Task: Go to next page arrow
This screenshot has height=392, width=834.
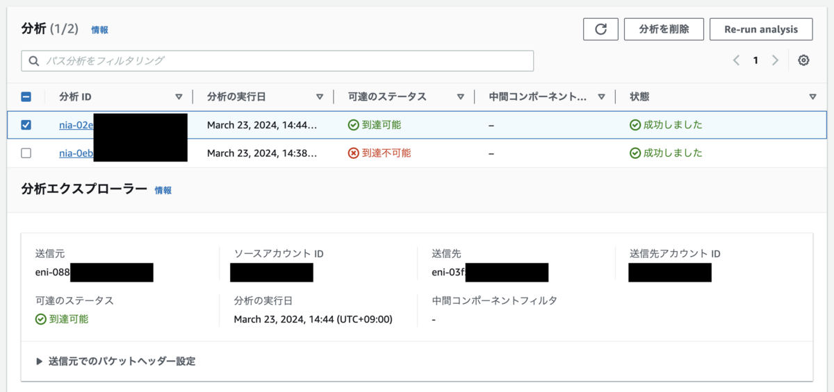Action: tap(775, 60)
